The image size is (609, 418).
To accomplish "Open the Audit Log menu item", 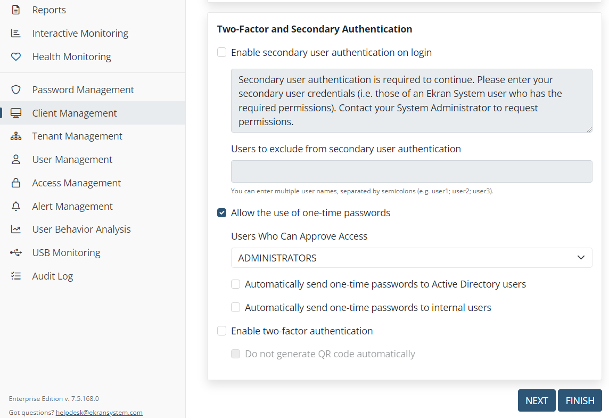I will pos(52,276).
